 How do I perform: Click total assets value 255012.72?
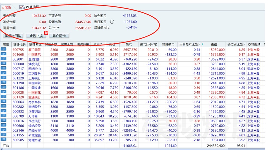pos(83,28)
